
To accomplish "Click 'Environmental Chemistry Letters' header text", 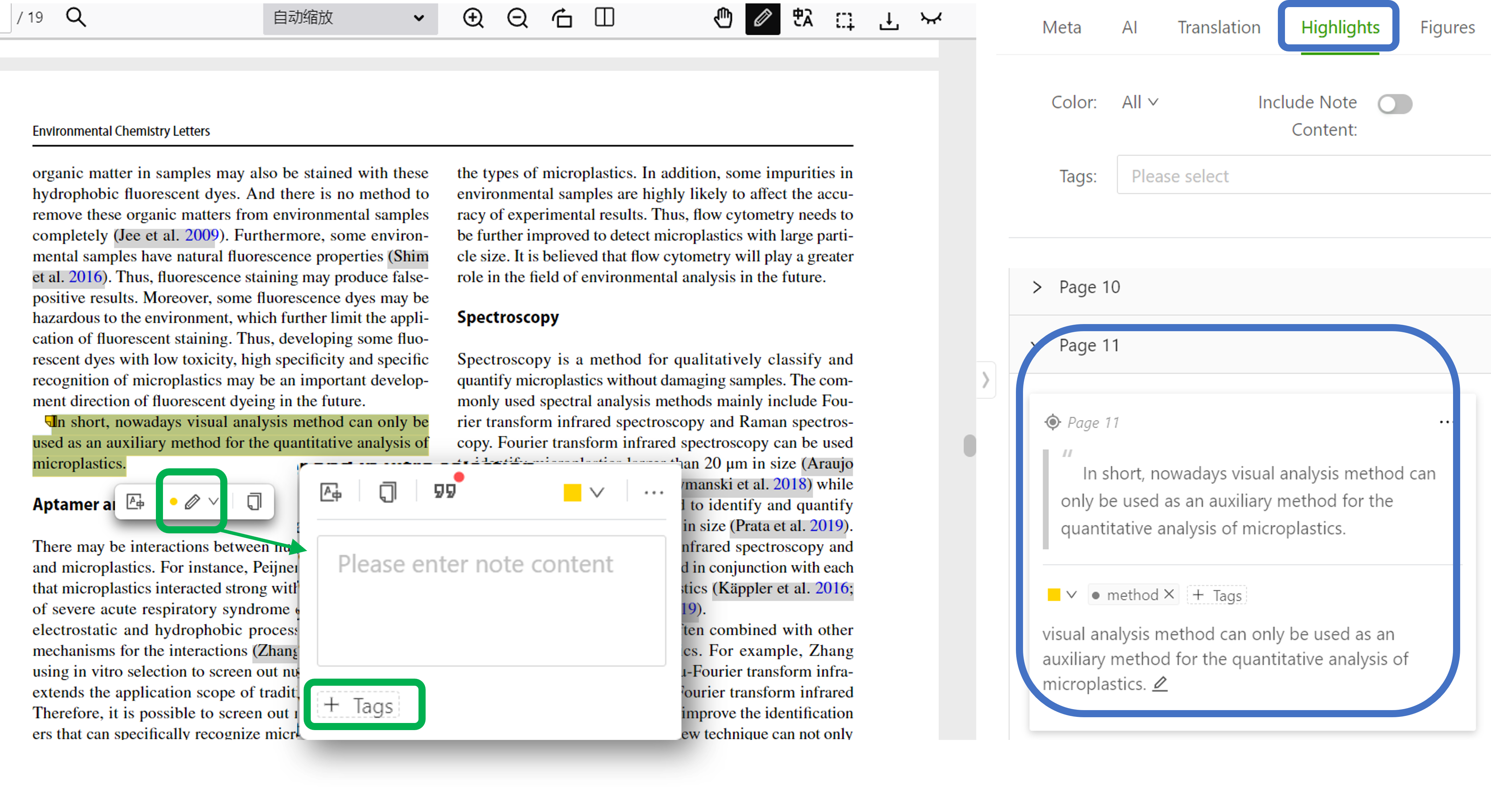I will pyautogui.click(x=121, y=131).
